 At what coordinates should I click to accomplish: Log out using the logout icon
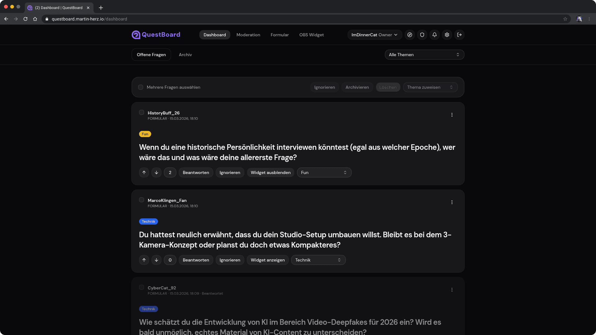click(x=459, y=35)
